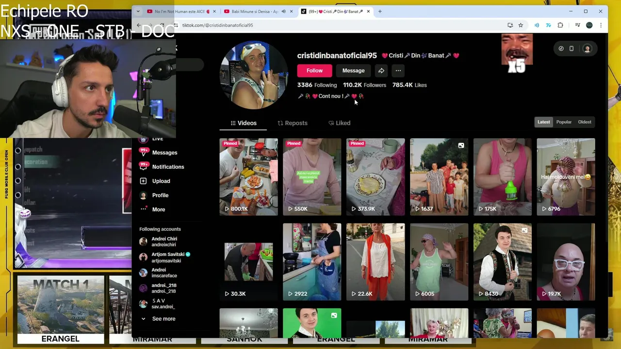The height and width of the screenshot is (349, 621).
Task: Open the family photo post with 1637 views
Action: click(x=439, y=177)
